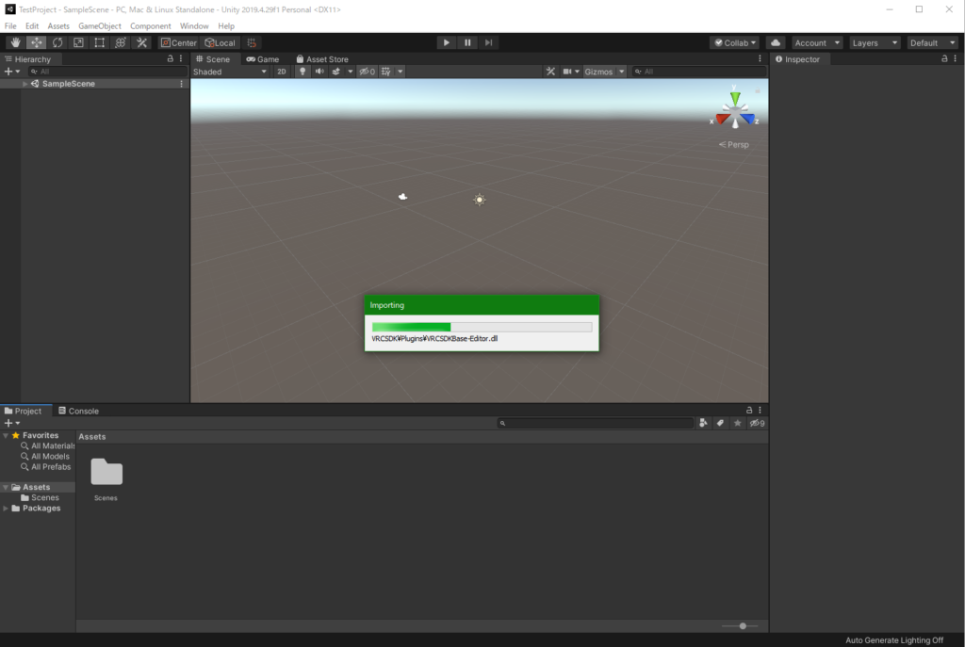
Task: Open the Account dropdown
Action: click(x=817, y=42)
